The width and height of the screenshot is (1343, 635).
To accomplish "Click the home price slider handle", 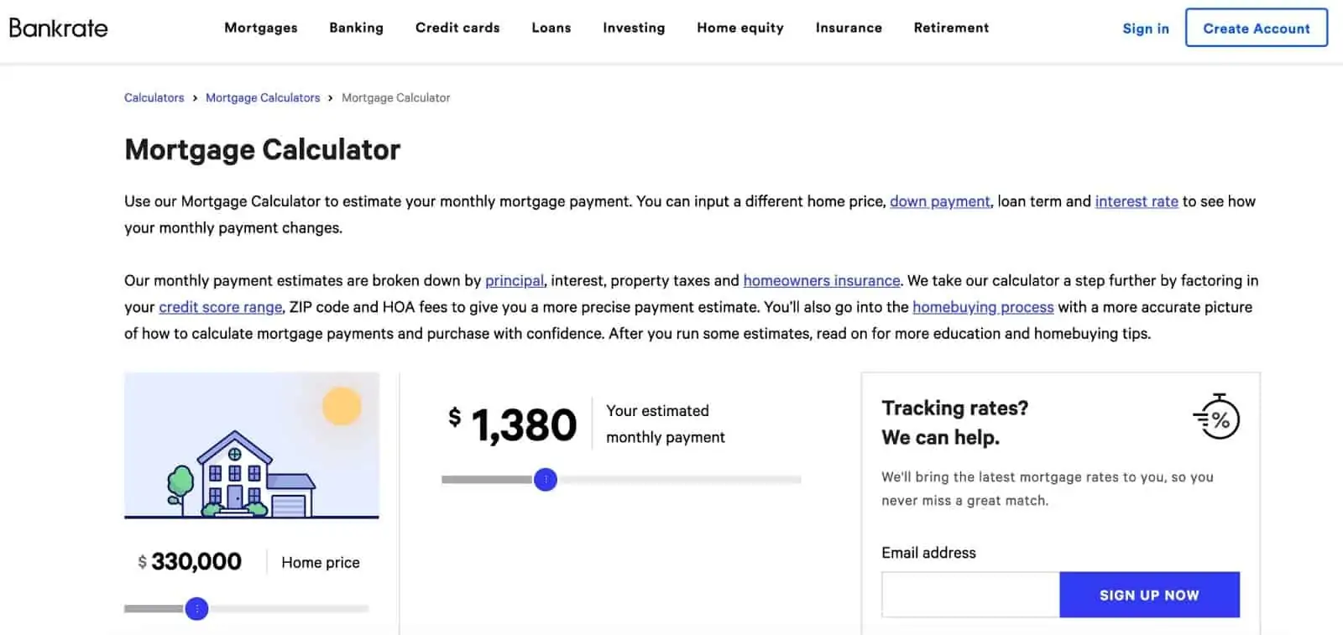I will point(196,609).
